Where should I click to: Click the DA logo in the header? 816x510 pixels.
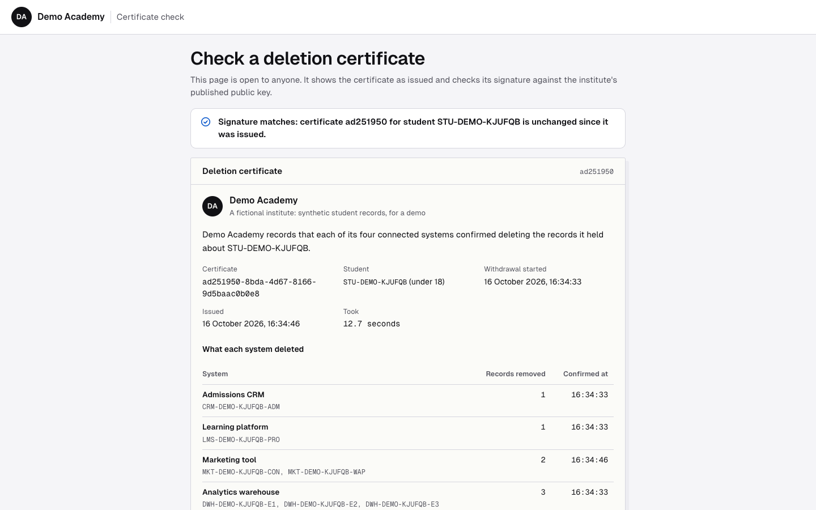click(22, 17)
